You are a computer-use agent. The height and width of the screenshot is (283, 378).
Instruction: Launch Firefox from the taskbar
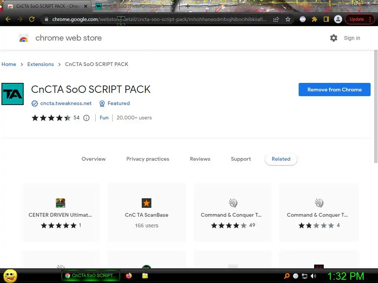(129, 276)
